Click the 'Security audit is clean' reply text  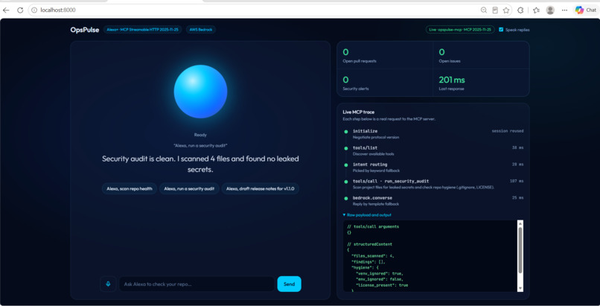coord(200,164)
